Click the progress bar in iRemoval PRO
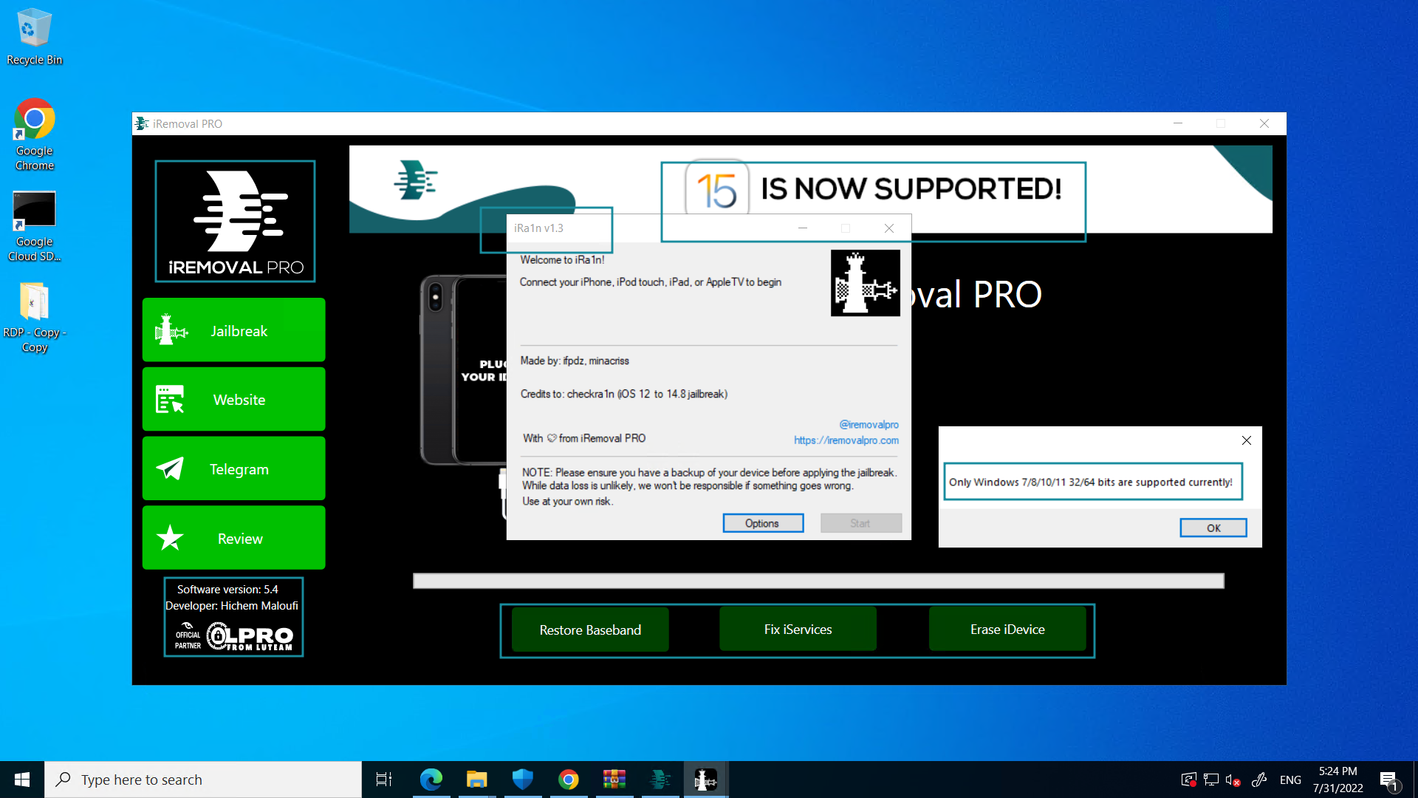The height and width of the screenshot is (798, 1418). coord(818,581)
